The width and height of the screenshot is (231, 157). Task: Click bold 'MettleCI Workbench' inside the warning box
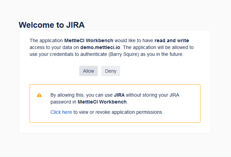pos(102,102)
